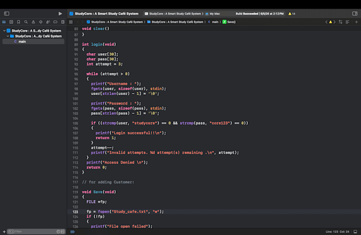Click the // for adding Customer comment

(108, 182)
